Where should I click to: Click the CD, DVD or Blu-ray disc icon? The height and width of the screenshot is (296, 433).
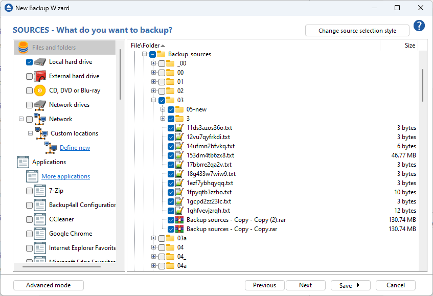tap(40, 90)
